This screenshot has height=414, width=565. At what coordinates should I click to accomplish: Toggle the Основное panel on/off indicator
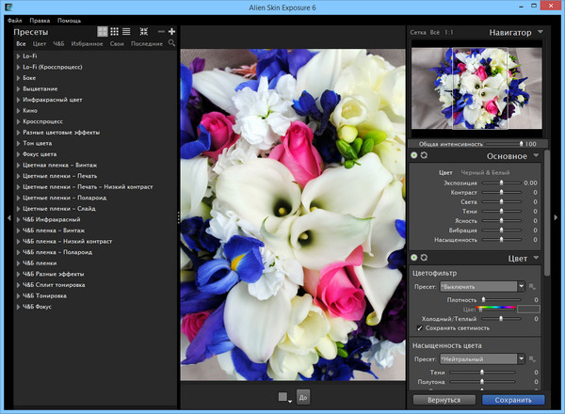tap(415, 155)
